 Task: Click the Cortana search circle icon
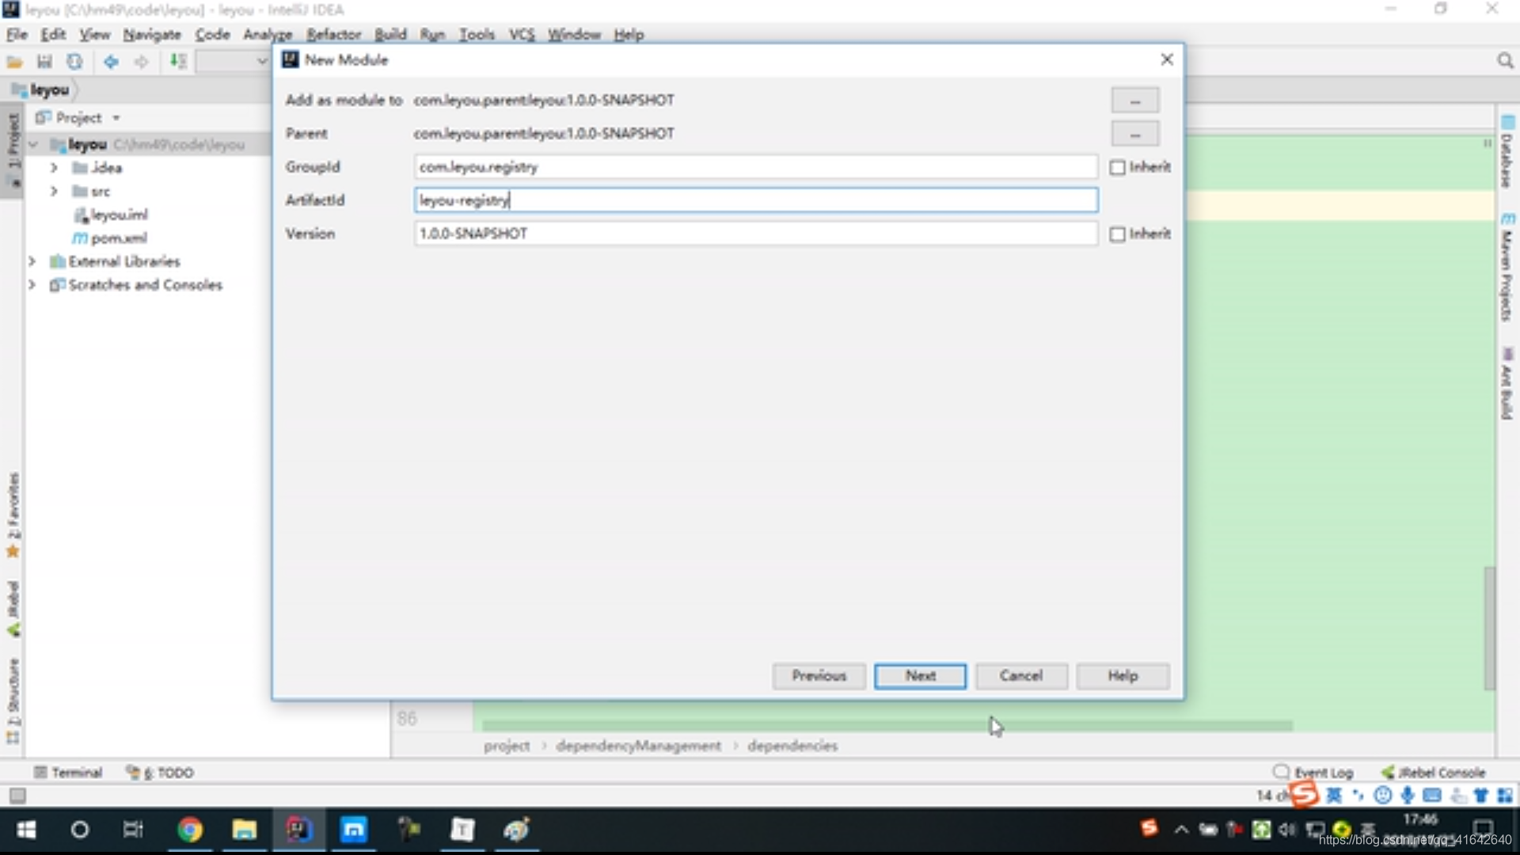[80, 830]
